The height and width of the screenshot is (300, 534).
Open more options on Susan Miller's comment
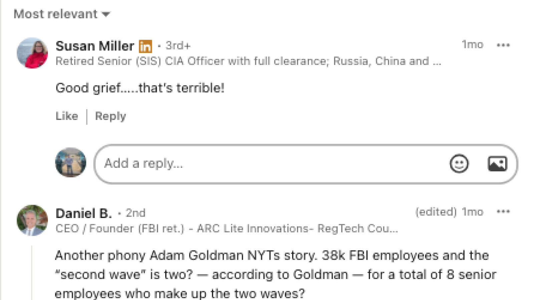[x=503, y=45]
